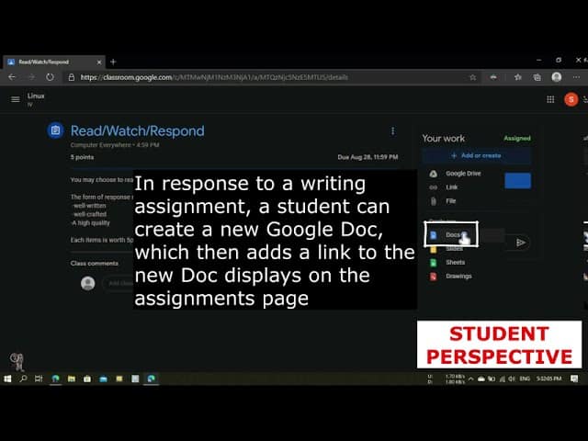This screenshot has width=588, height=441.
Task: Bookmark this page with star icon
Action: tap(473, 77)
